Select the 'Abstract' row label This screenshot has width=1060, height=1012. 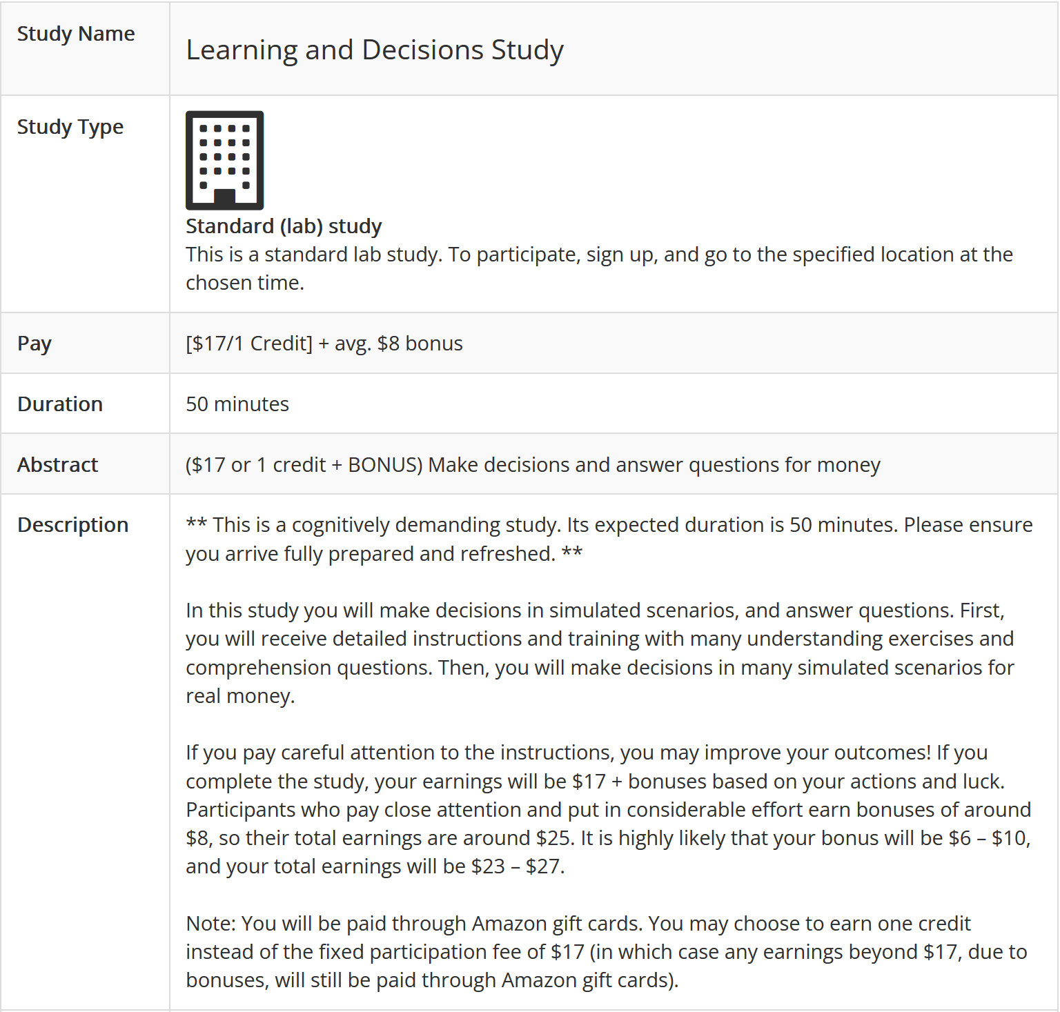[x=58, y=465]
